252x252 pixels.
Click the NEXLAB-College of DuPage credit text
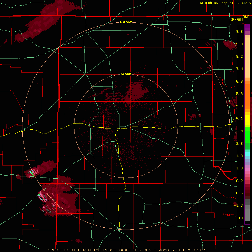click(x=224, y=3)
